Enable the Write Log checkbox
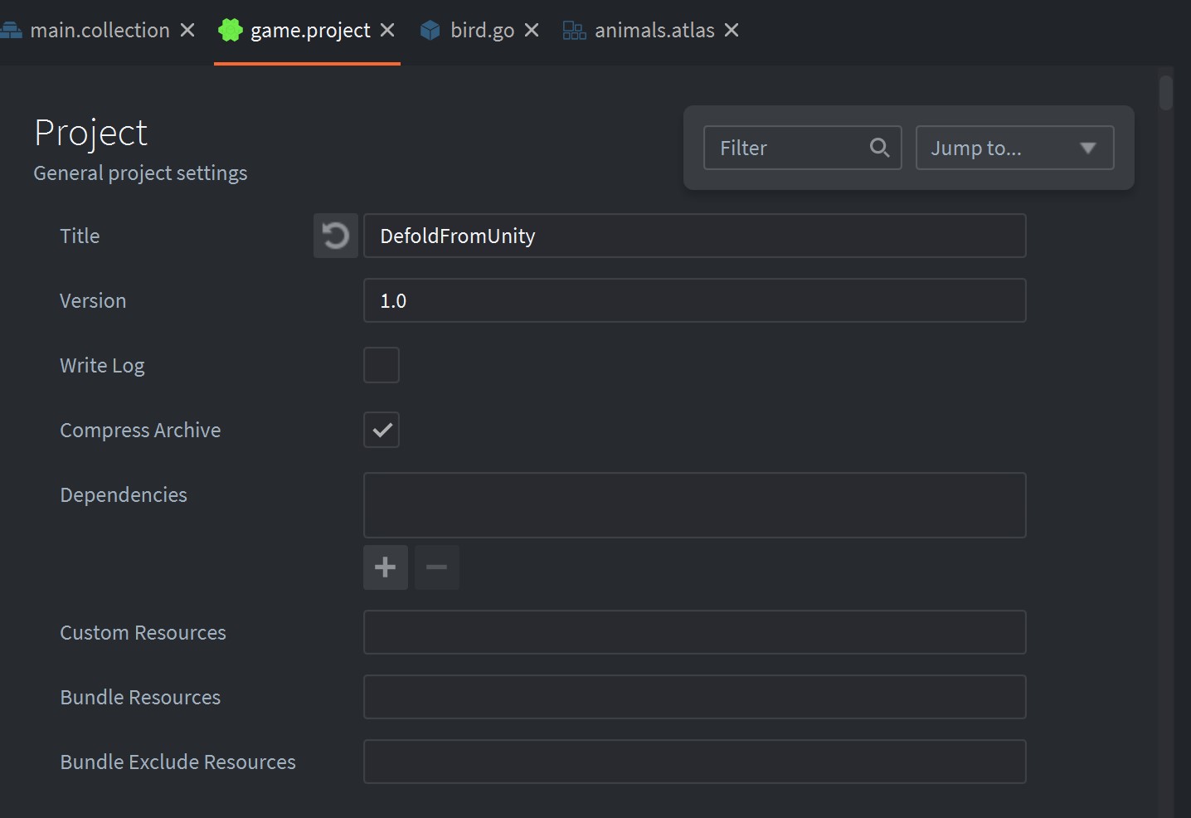Screen dimensions: 1191x818 pos(382,365)
